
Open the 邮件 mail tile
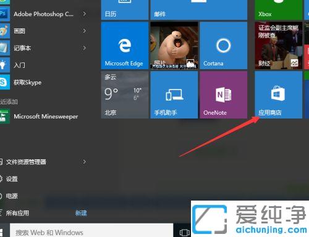click(199, 10)
